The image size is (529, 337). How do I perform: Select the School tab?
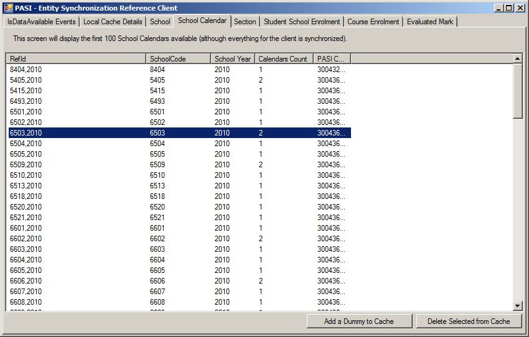coord(160,22)
